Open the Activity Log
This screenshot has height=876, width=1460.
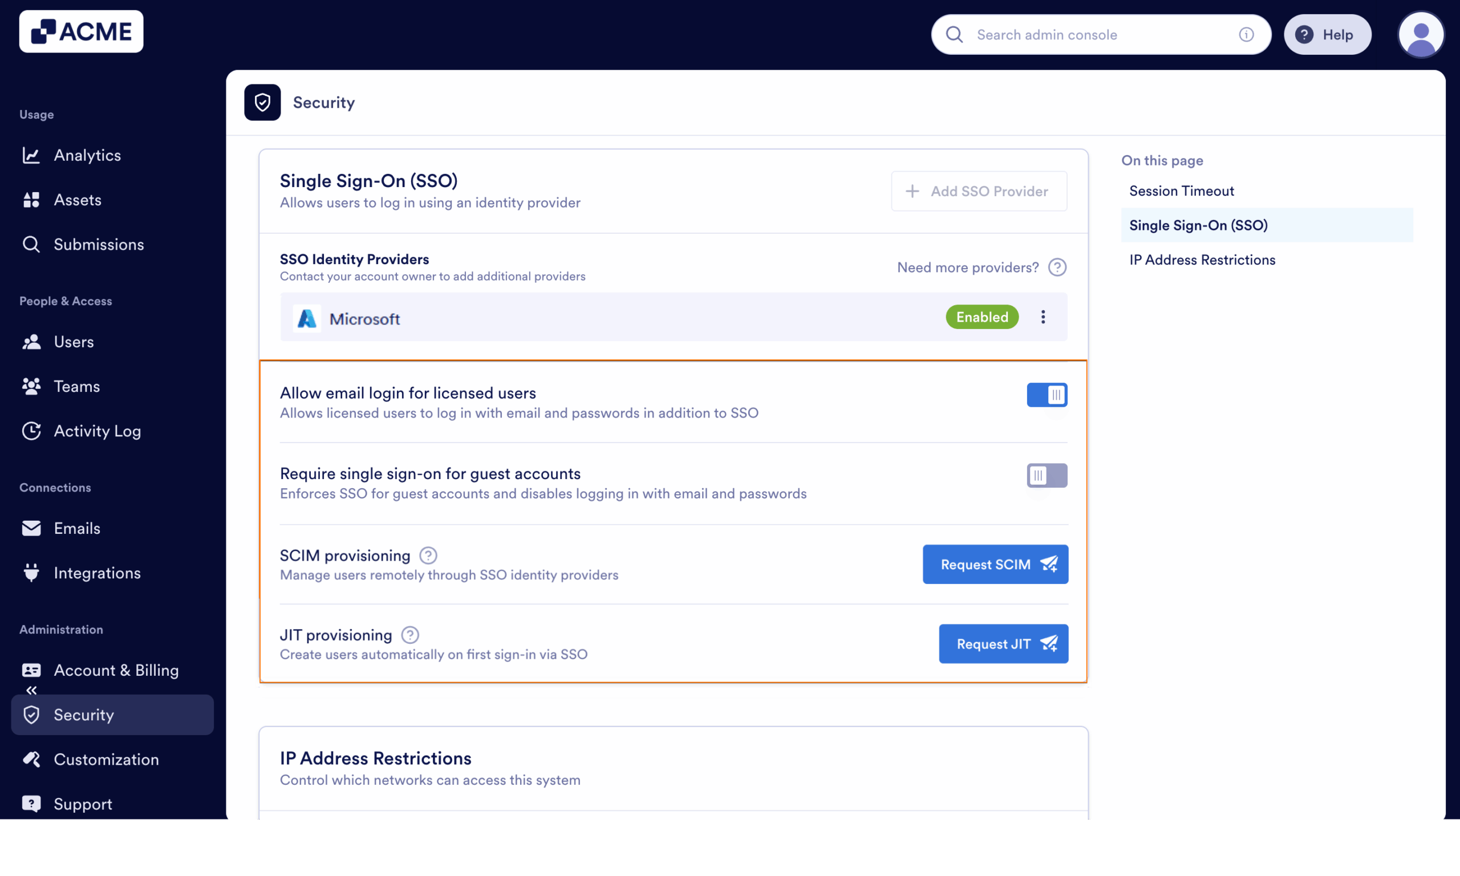[98, 431]
